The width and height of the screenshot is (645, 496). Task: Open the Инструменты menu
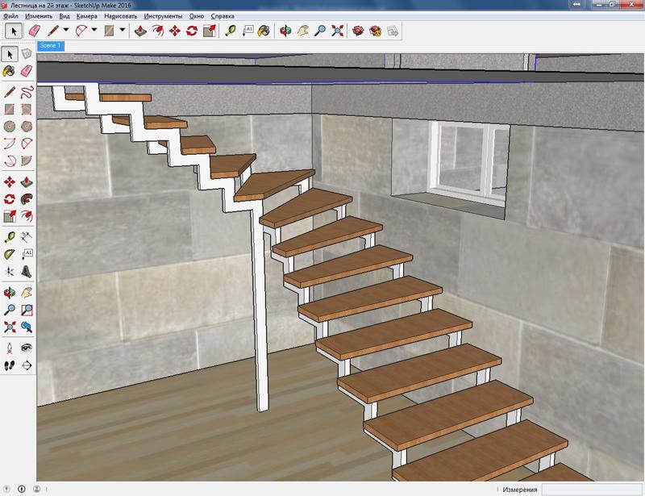coord(163,16)
